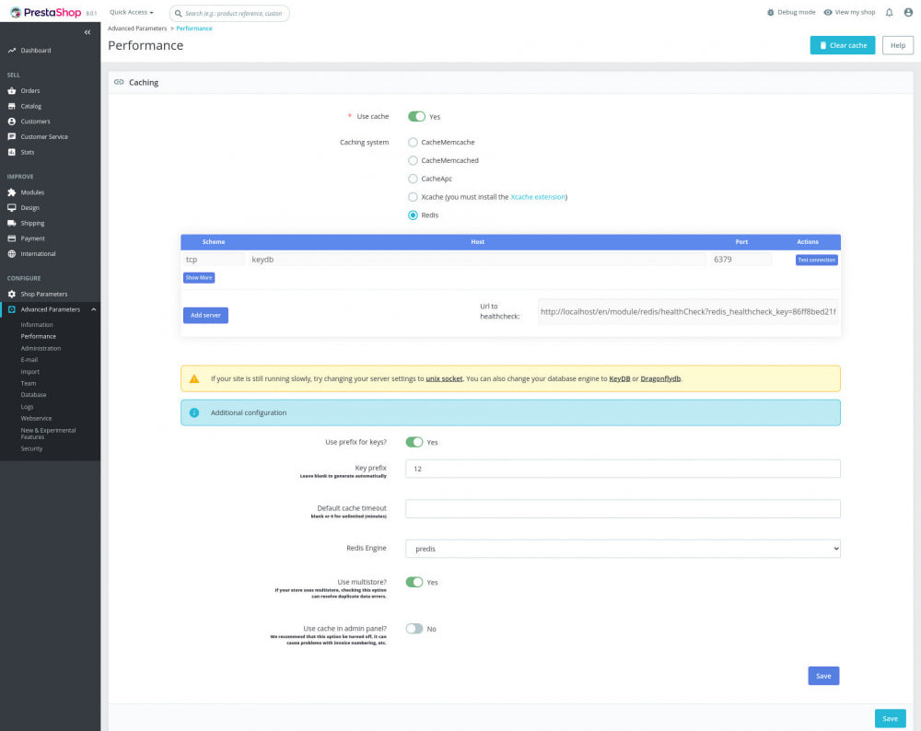921x731 pixels.
Task: Click the Clear cache button
Action: click(843, 45)
